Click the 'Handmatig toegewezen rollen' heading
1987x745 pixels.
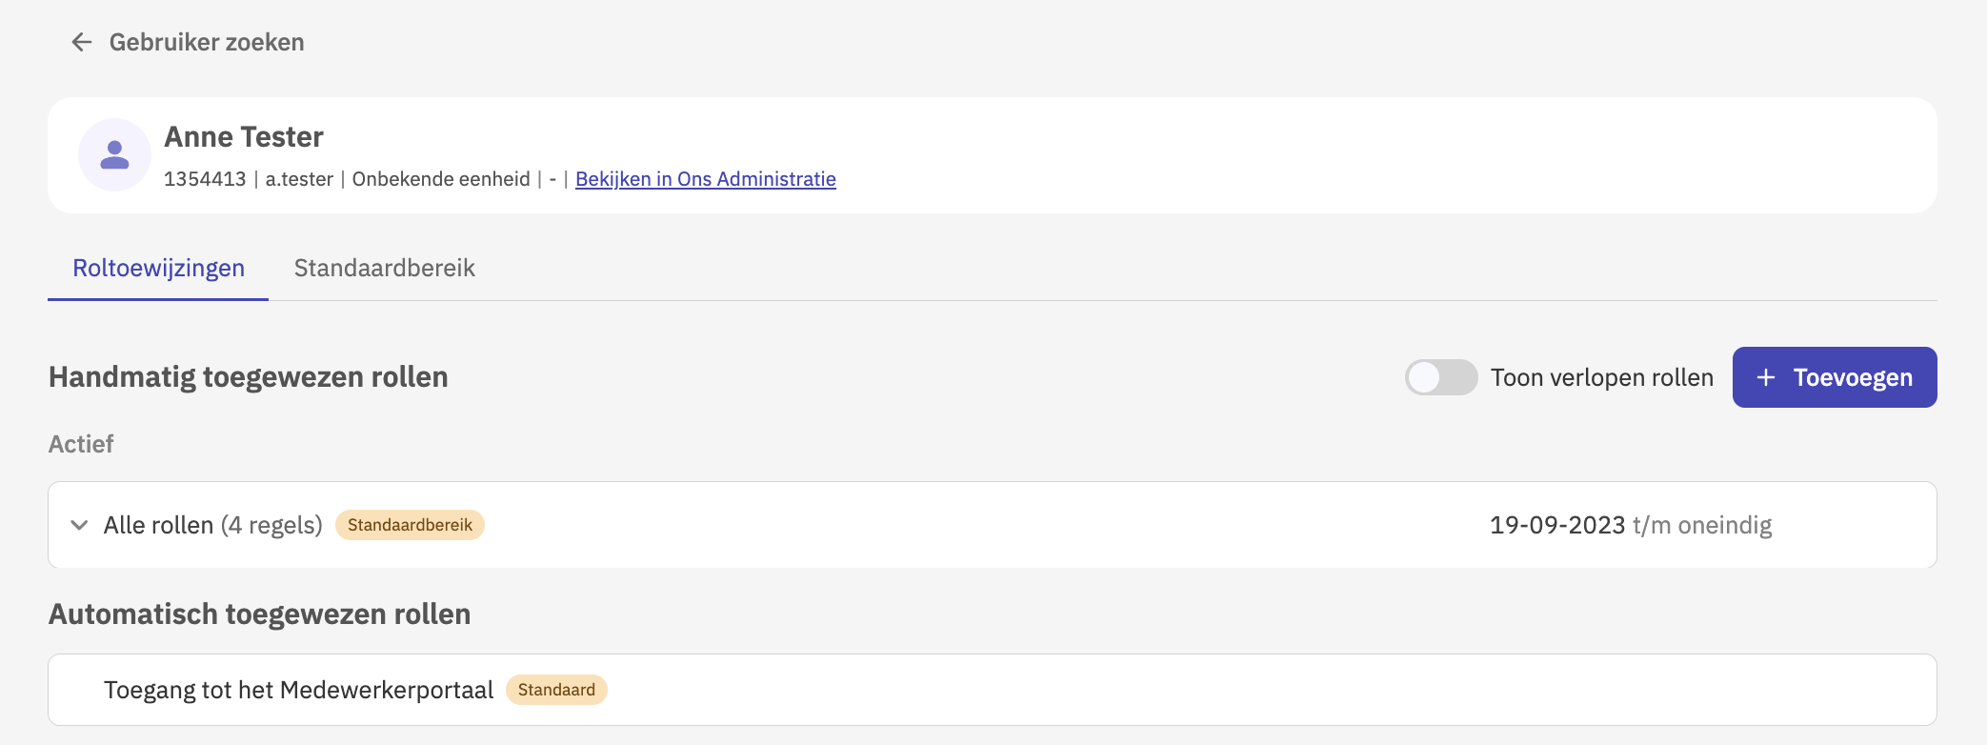click(x=248, y=377)
